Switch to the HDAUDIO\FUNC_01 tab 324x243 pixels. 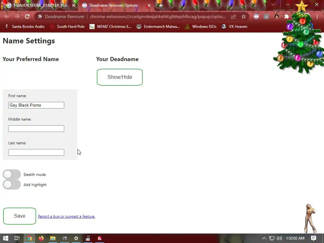point(40,5)
